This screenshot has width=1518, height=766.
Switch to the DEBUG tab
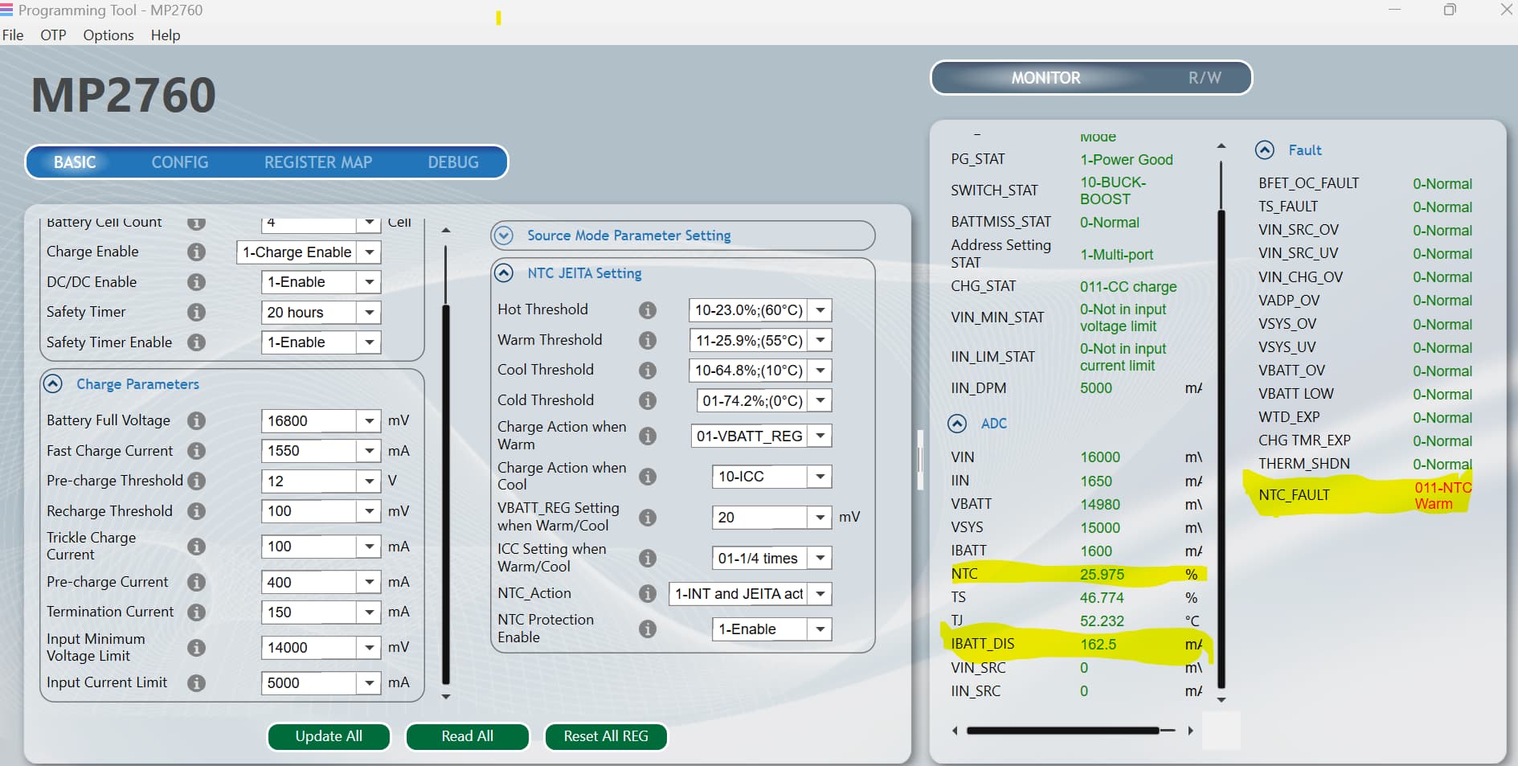453,162
